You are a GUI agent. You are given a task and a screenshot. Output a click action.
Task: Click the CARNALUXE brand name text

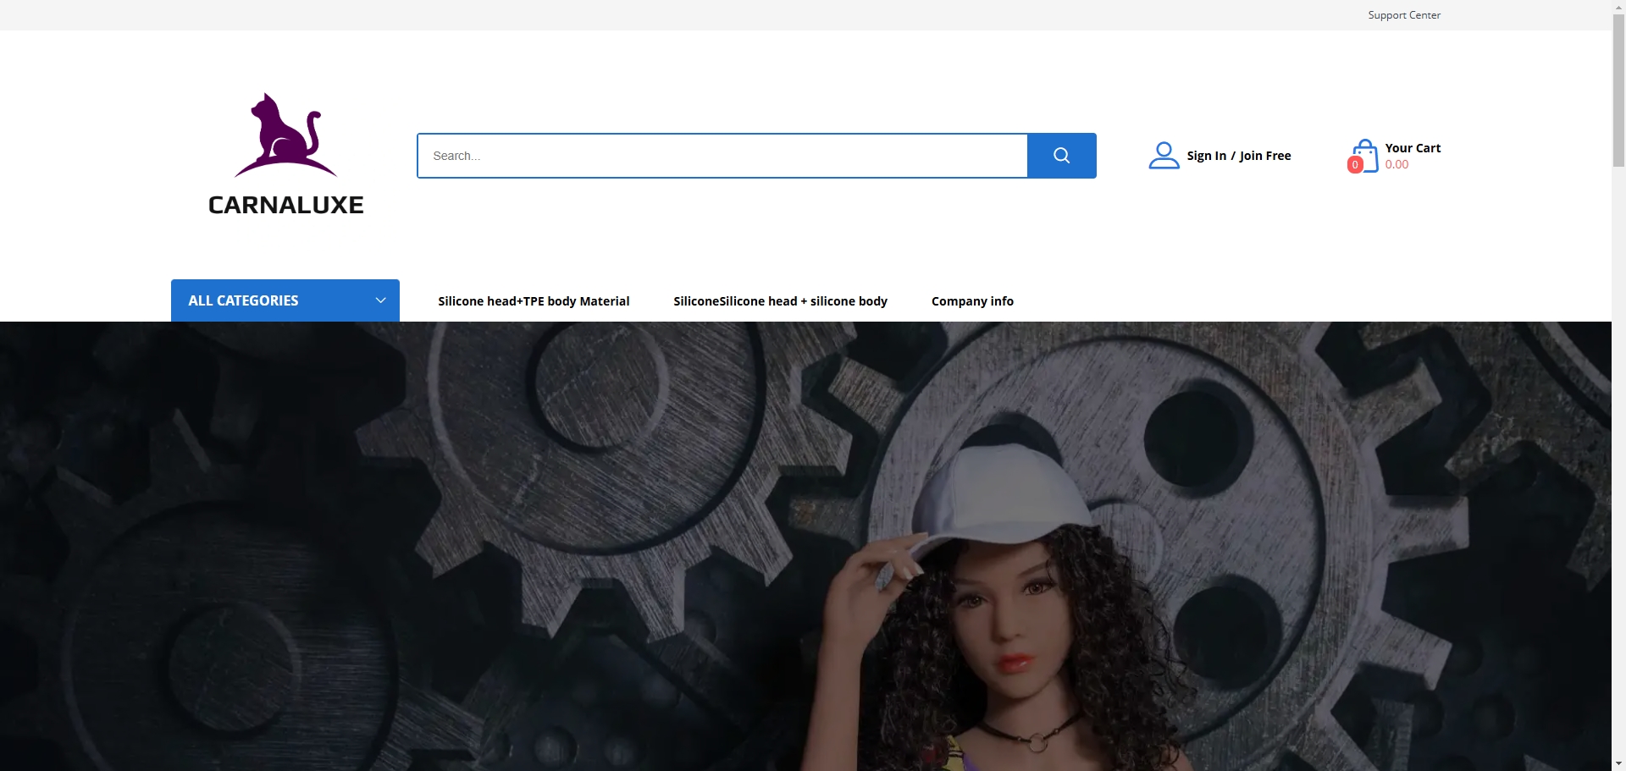click(x=286, y=205)
